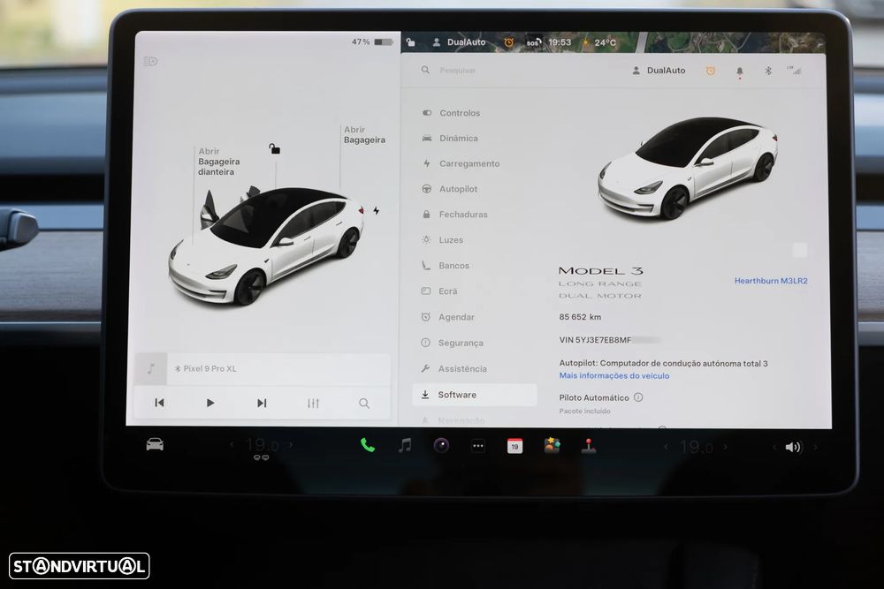Tap the 24°C outside temperature

(x=605, y=42)
